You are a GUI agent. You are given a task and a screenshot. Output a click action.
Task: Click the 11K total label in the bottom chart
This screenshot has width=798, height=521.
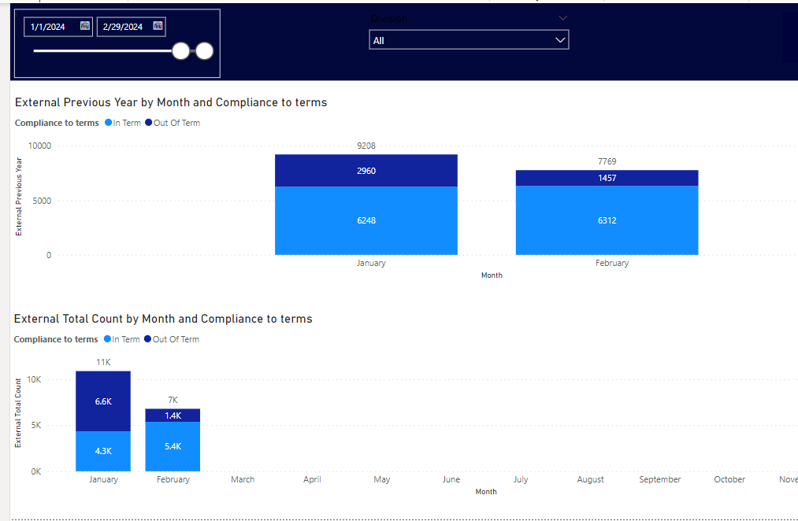[103, 362]
